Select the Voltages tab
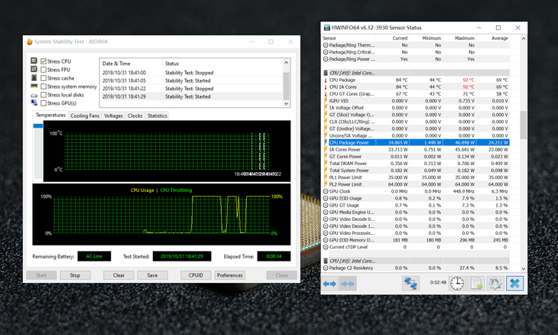Viewport: 558px width, 335px height. pos(113,115)
